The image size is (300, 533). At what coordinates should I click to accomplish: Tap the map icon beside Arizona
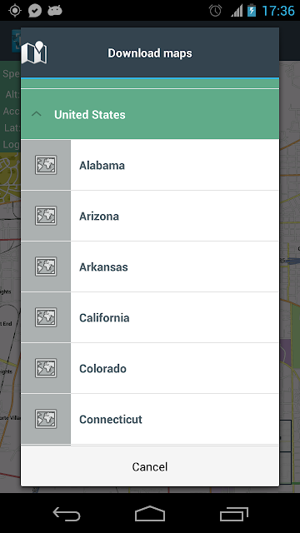[x=46, y=216]
